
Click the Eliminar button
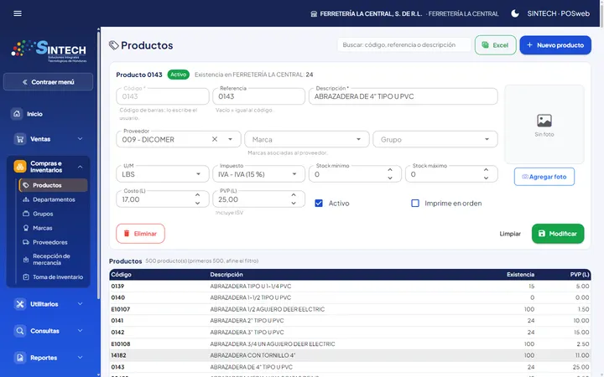click(x=140, y=234)
